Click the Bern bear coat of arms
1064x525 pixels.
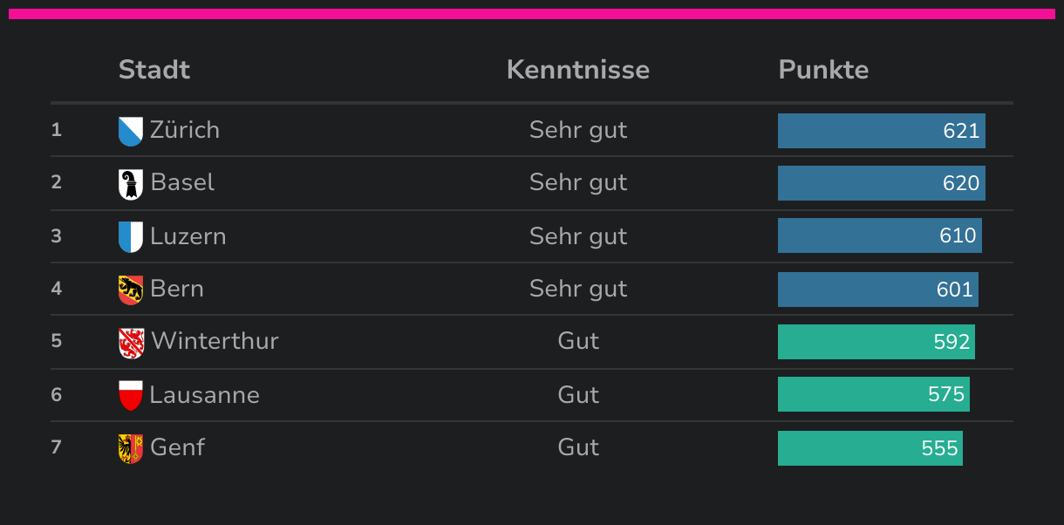pyautogui.click(x=130, y=290)
